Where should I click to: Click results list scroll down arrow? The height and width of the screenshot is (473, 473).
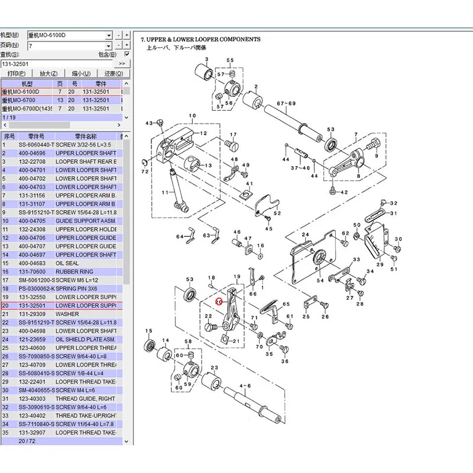127,118
